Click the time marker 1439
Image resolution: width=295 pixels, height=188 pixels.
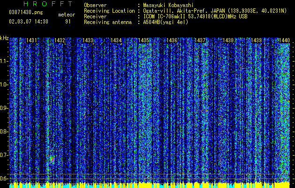[256, 40]
